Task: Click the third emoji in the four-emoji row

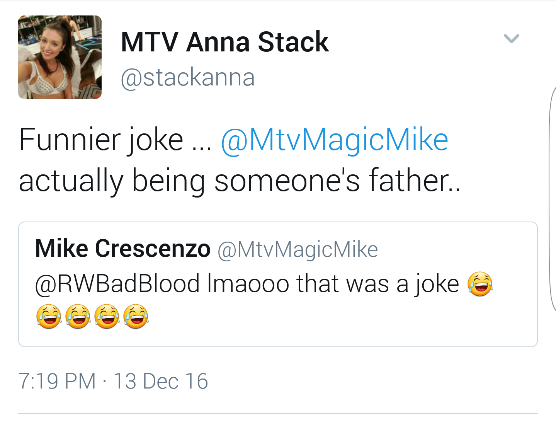Action: pyautogui.click(x=107, y=316)
